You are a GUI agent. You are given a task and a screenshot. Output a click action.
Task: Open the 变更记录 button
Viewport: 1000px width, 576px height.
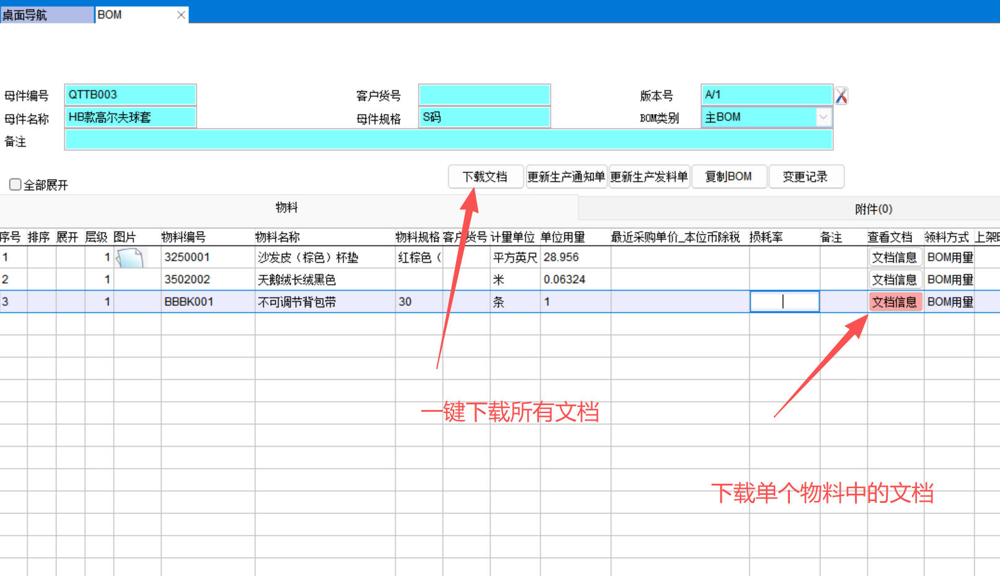pyautogui.click(x=805, y=177)
